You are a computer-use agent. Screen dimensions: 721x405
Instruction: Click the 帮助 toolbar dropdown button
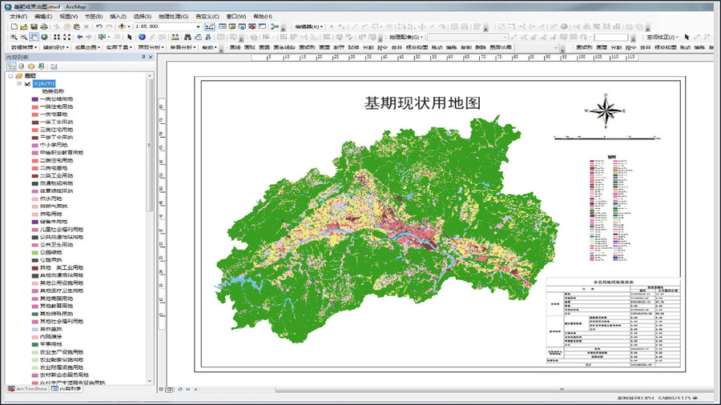pyautogui.click(x=209, y=47)
